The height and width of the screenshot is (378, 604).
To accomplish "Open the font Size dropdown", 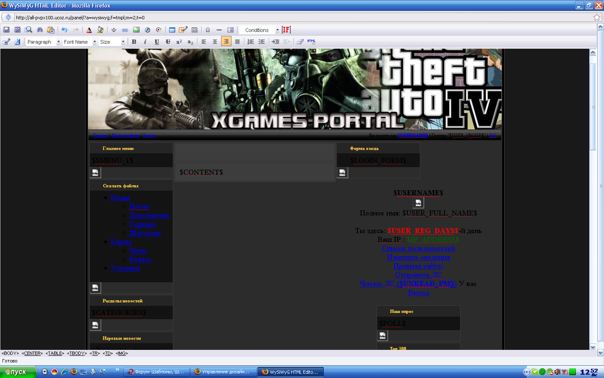I will [112, 42].
